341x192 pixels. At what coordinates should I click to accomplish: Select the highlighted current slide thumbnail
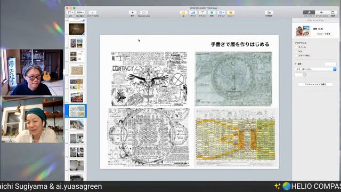77,111
